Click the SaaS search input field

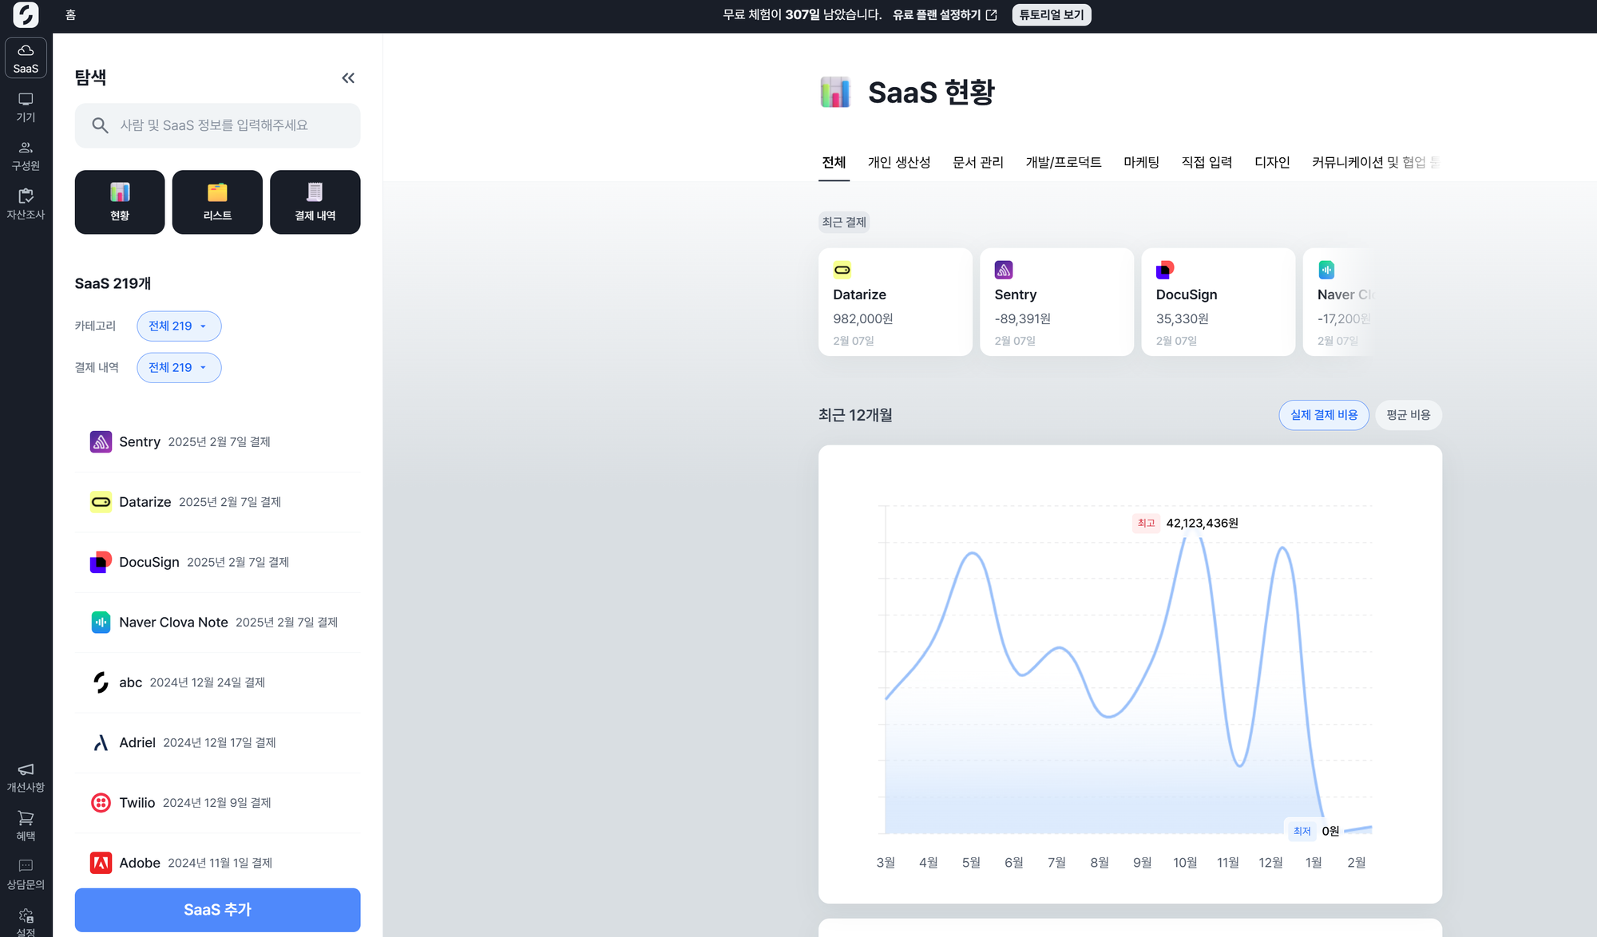(217, 125)
